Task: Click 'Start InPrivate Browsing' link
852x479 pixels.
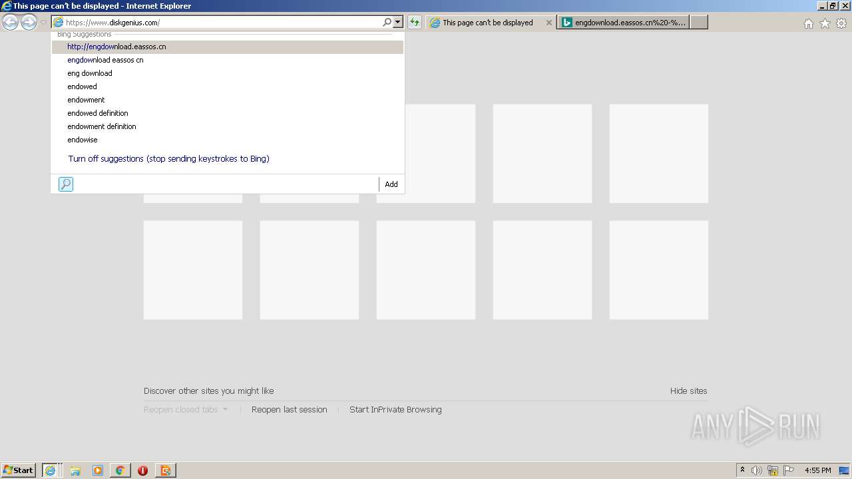Action: coord(395,410)
